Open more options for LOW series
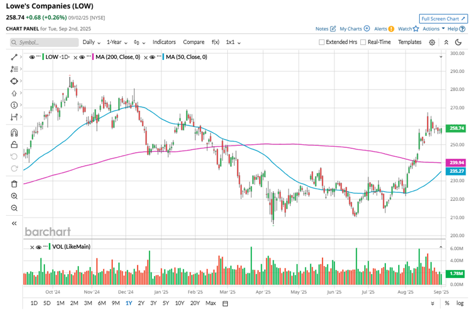This screenshot has height=313, width=469. [x=38, y=56]
